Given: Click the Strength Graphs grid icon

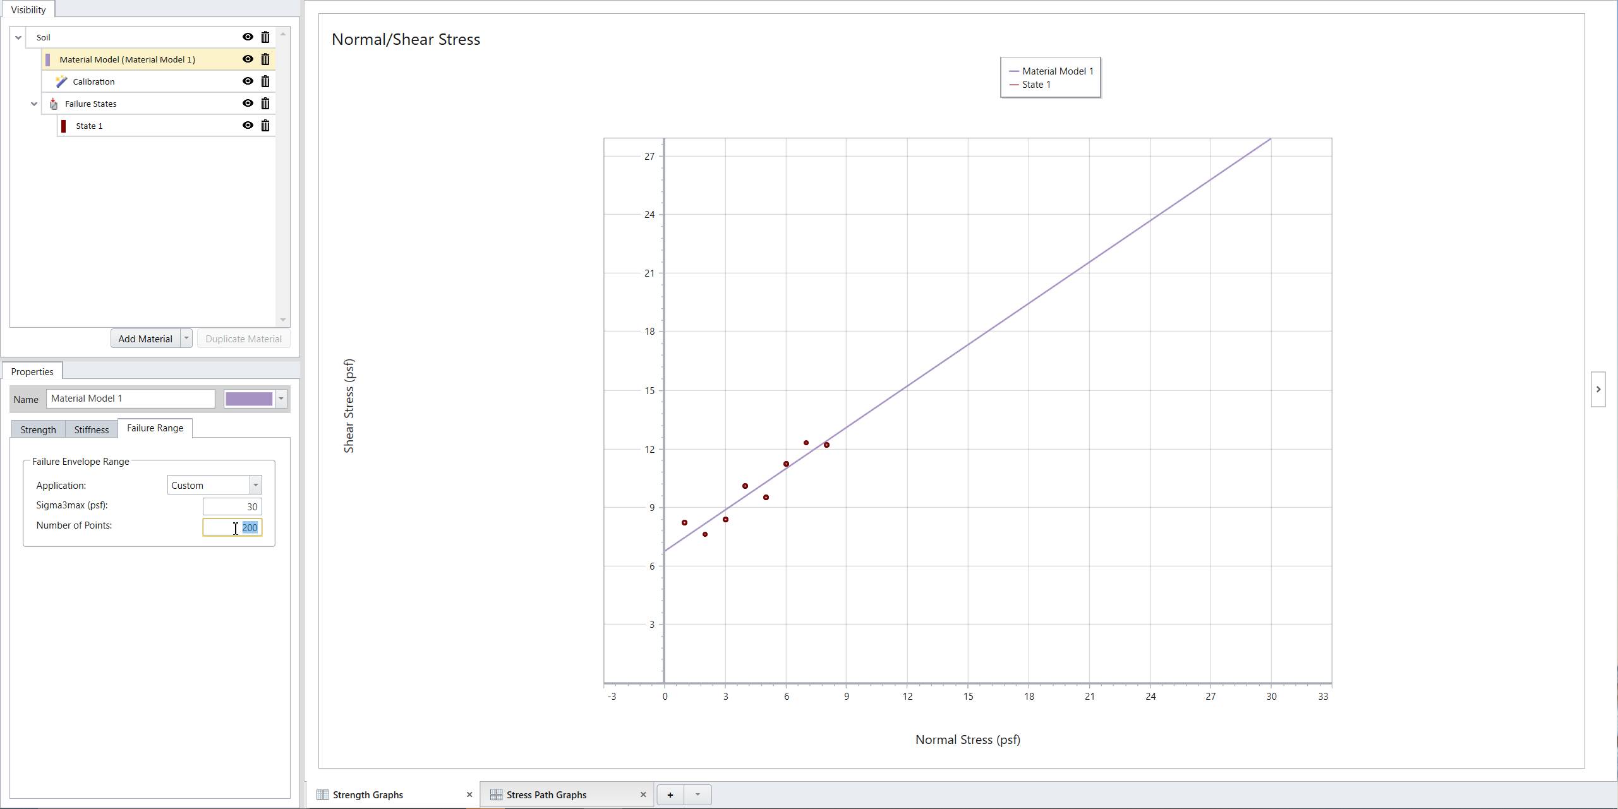Looking at the screenshot, I should (322, 794).
